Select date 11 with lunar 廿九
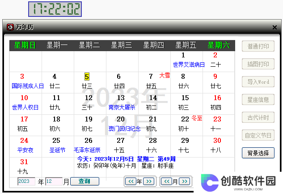Image resolution: width=283 pixels, height=194 pixels. point(58,103)
